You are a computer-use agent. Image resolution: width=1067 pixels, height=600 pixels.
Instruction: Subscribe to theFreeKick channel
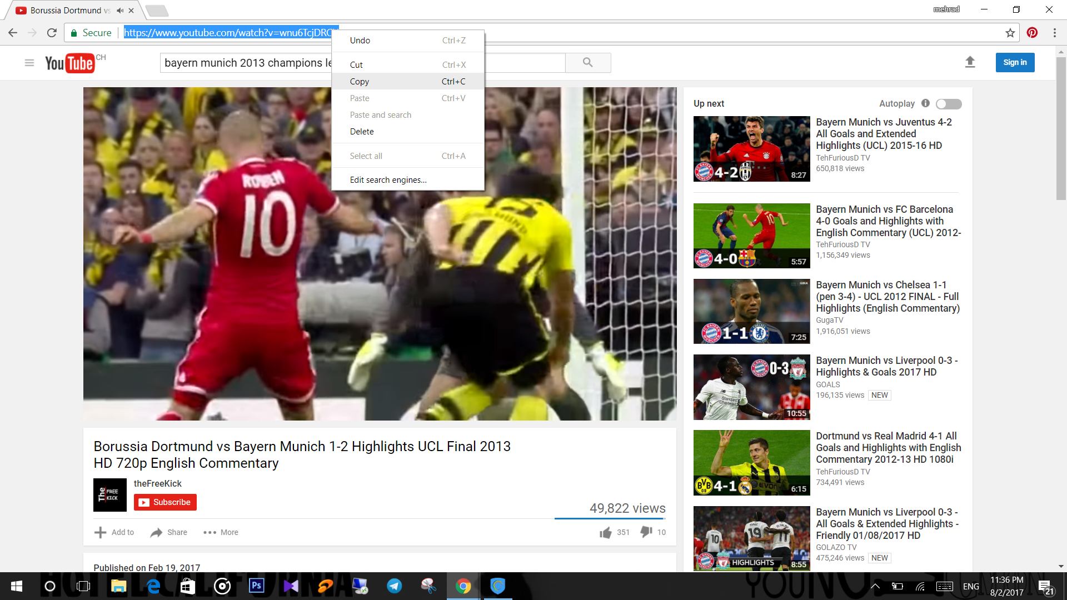165,502
